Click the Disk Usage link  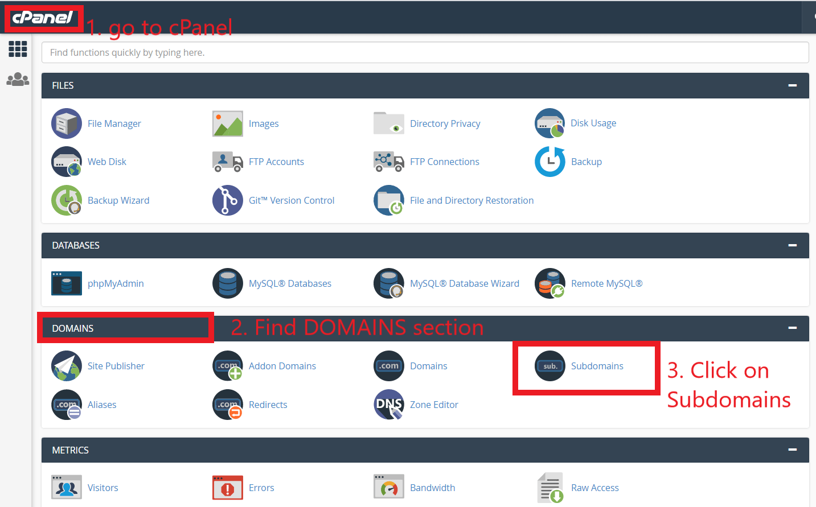[593, 123]
